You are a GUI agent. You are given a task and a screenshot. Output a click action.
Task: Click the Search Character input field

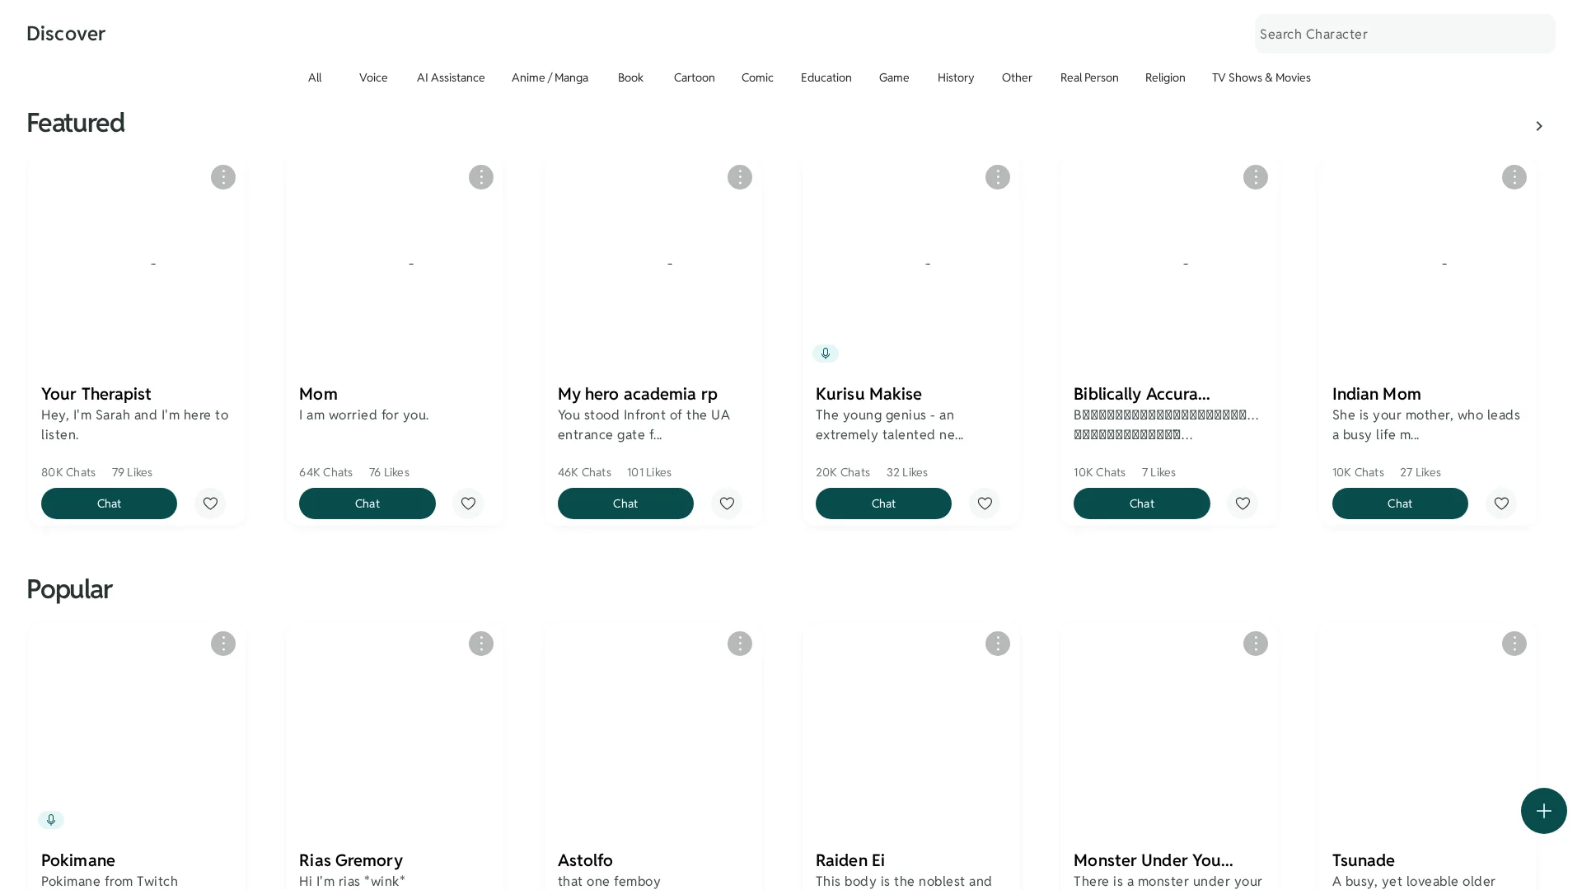coord(1404,34)
